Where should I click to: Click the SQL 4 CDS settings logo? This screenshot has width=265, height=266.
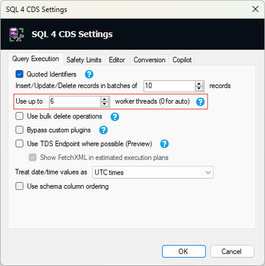click(x=17, y=35)
